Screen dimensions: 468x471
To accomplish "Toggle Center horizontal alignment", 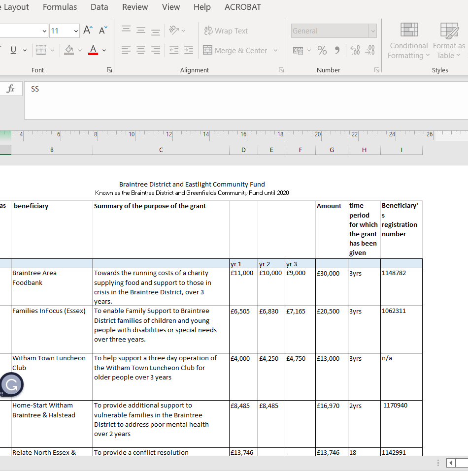I will click(x=141, y=50).
